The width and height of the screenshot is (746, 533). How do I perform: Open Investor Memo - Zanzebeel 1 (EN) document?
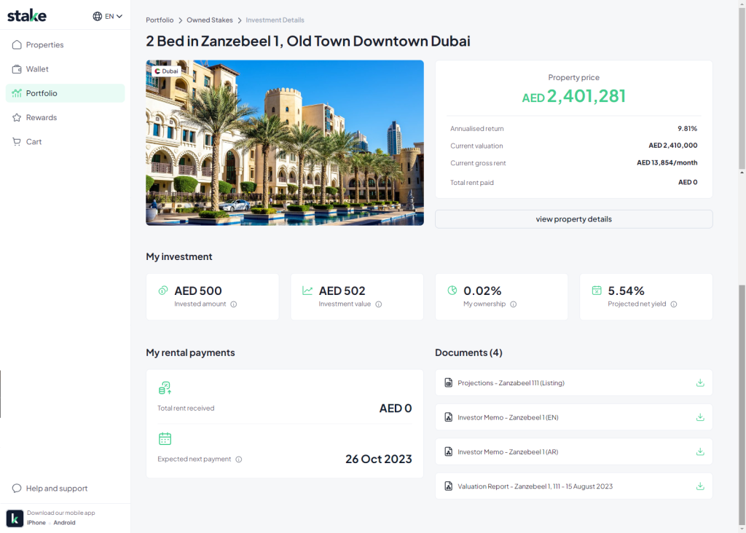click(574, 417)
